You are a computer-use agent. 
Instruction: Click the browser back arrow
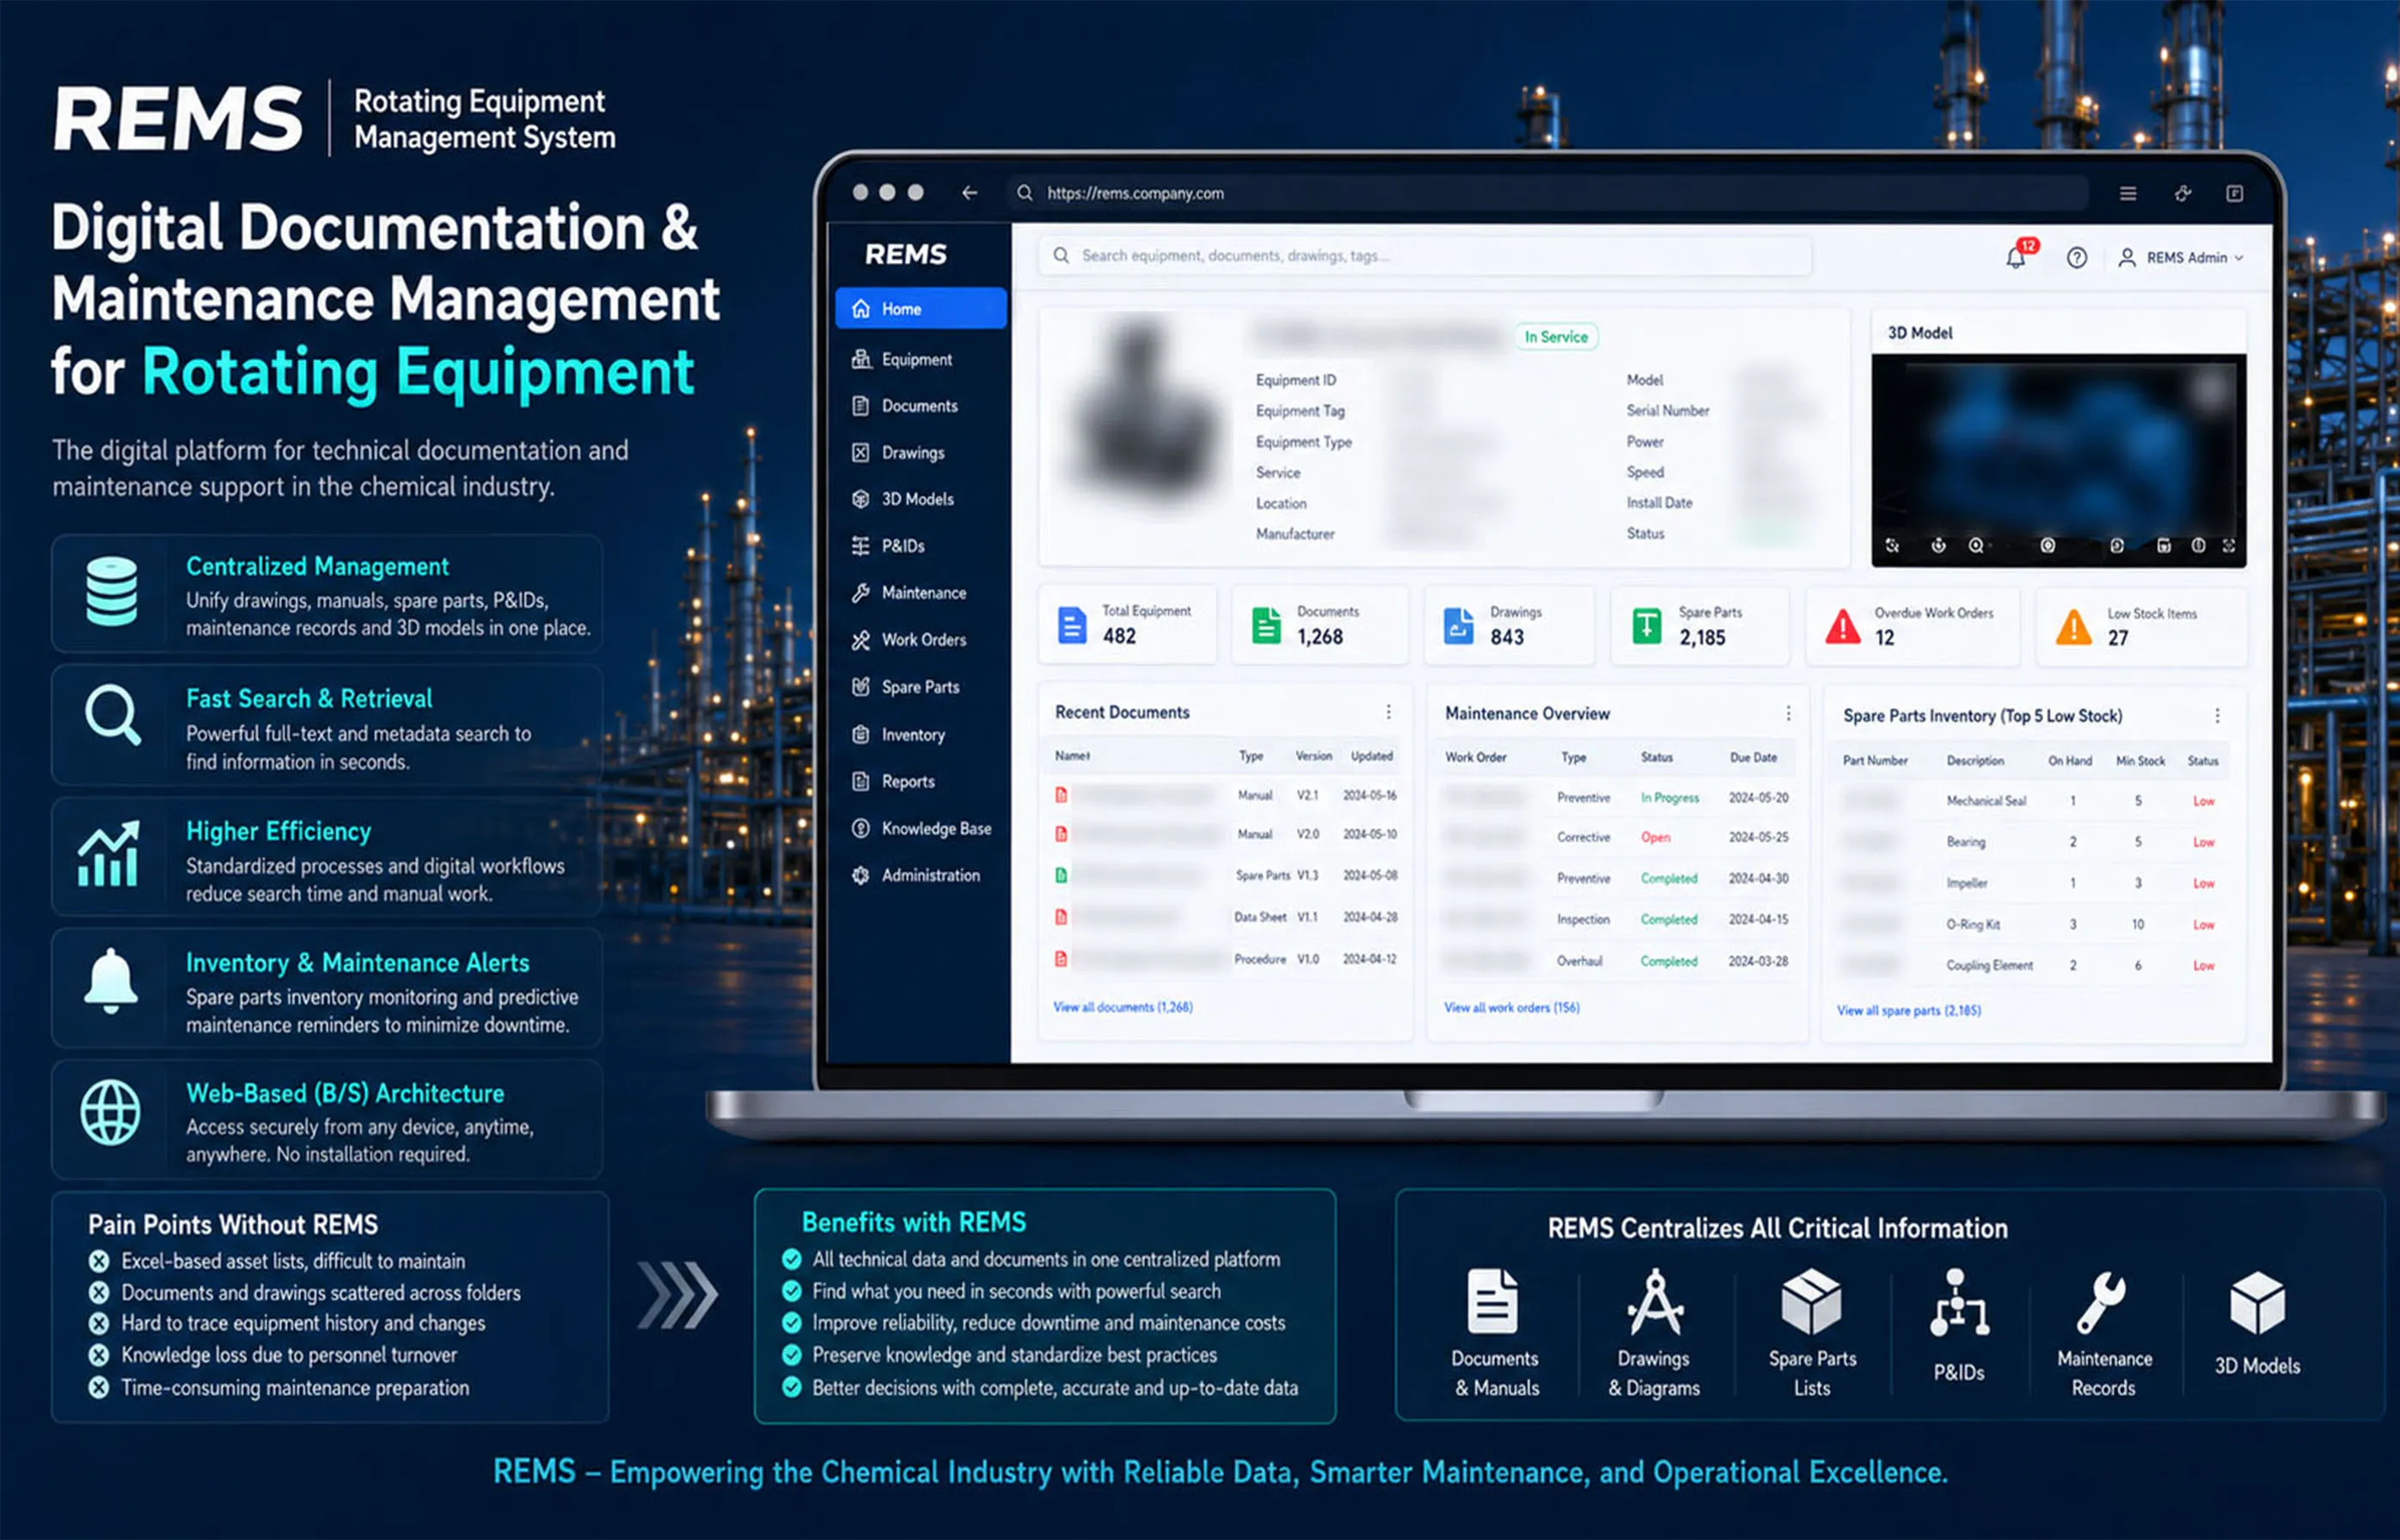(969, 193)
